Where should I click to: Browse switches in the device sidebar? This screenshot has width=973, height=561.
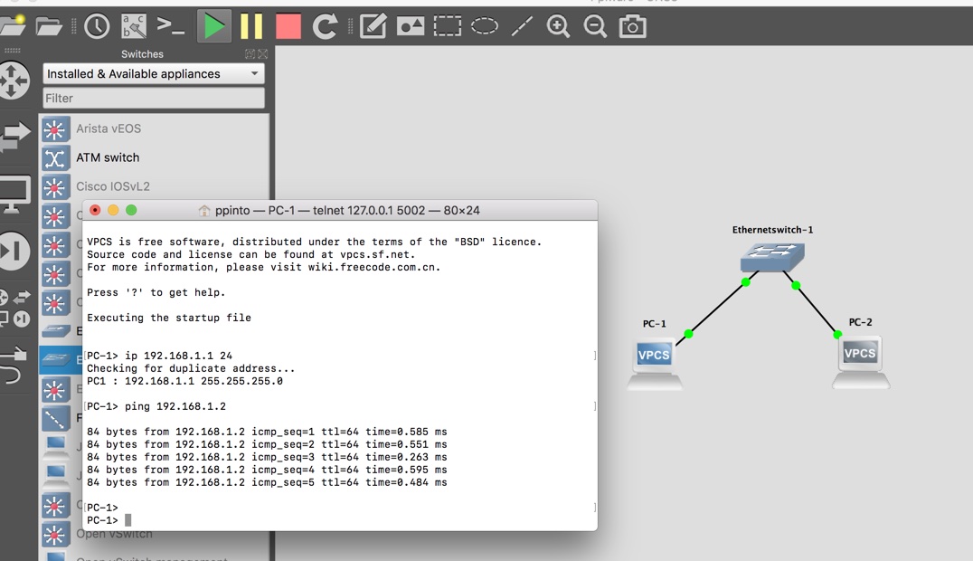[x=14, y=136]
